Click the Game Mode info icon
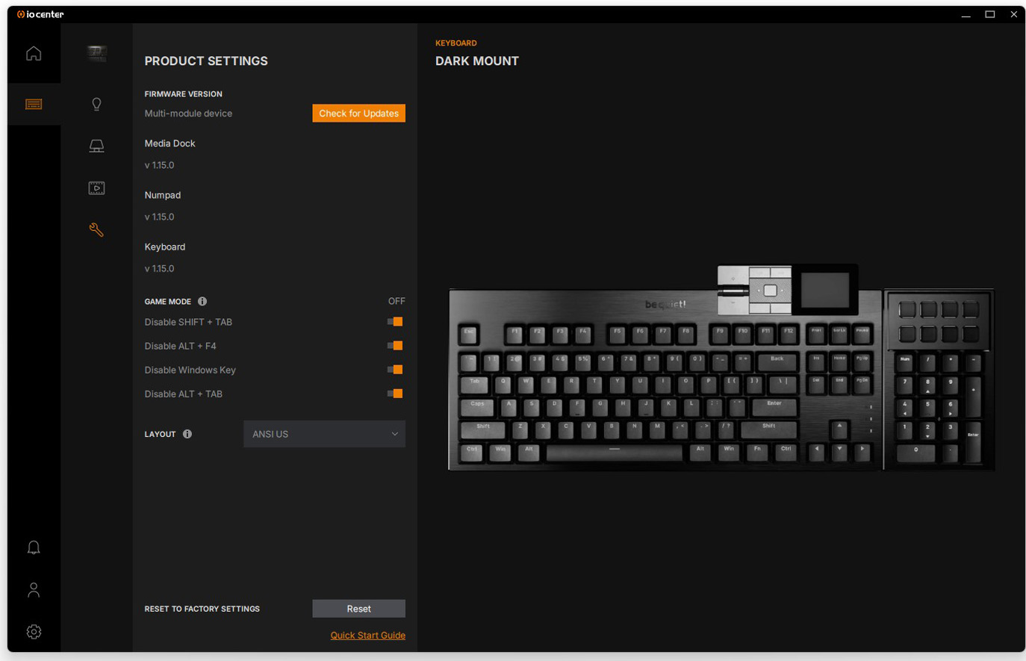Screen dimensions: 1026x661 pos(202,302)
